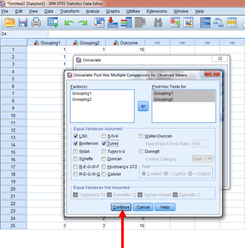Recall recently used dialogs icon
Screen dimensions: 245x248
(x=53, y=23)
